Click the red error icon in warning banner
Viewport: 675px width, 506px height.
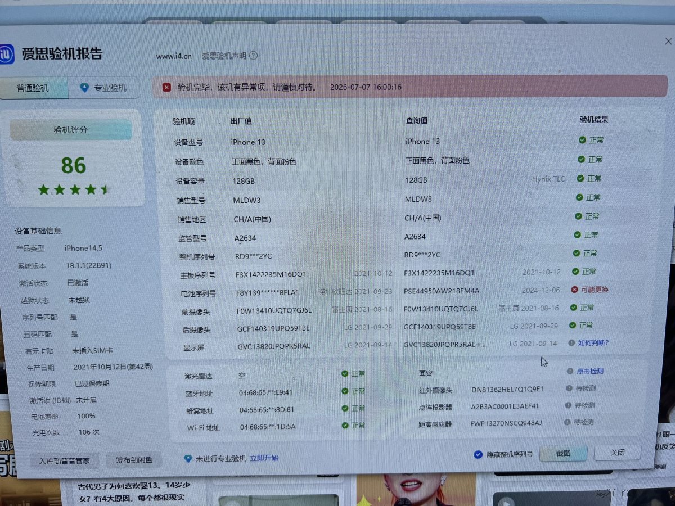click(167, 87)
